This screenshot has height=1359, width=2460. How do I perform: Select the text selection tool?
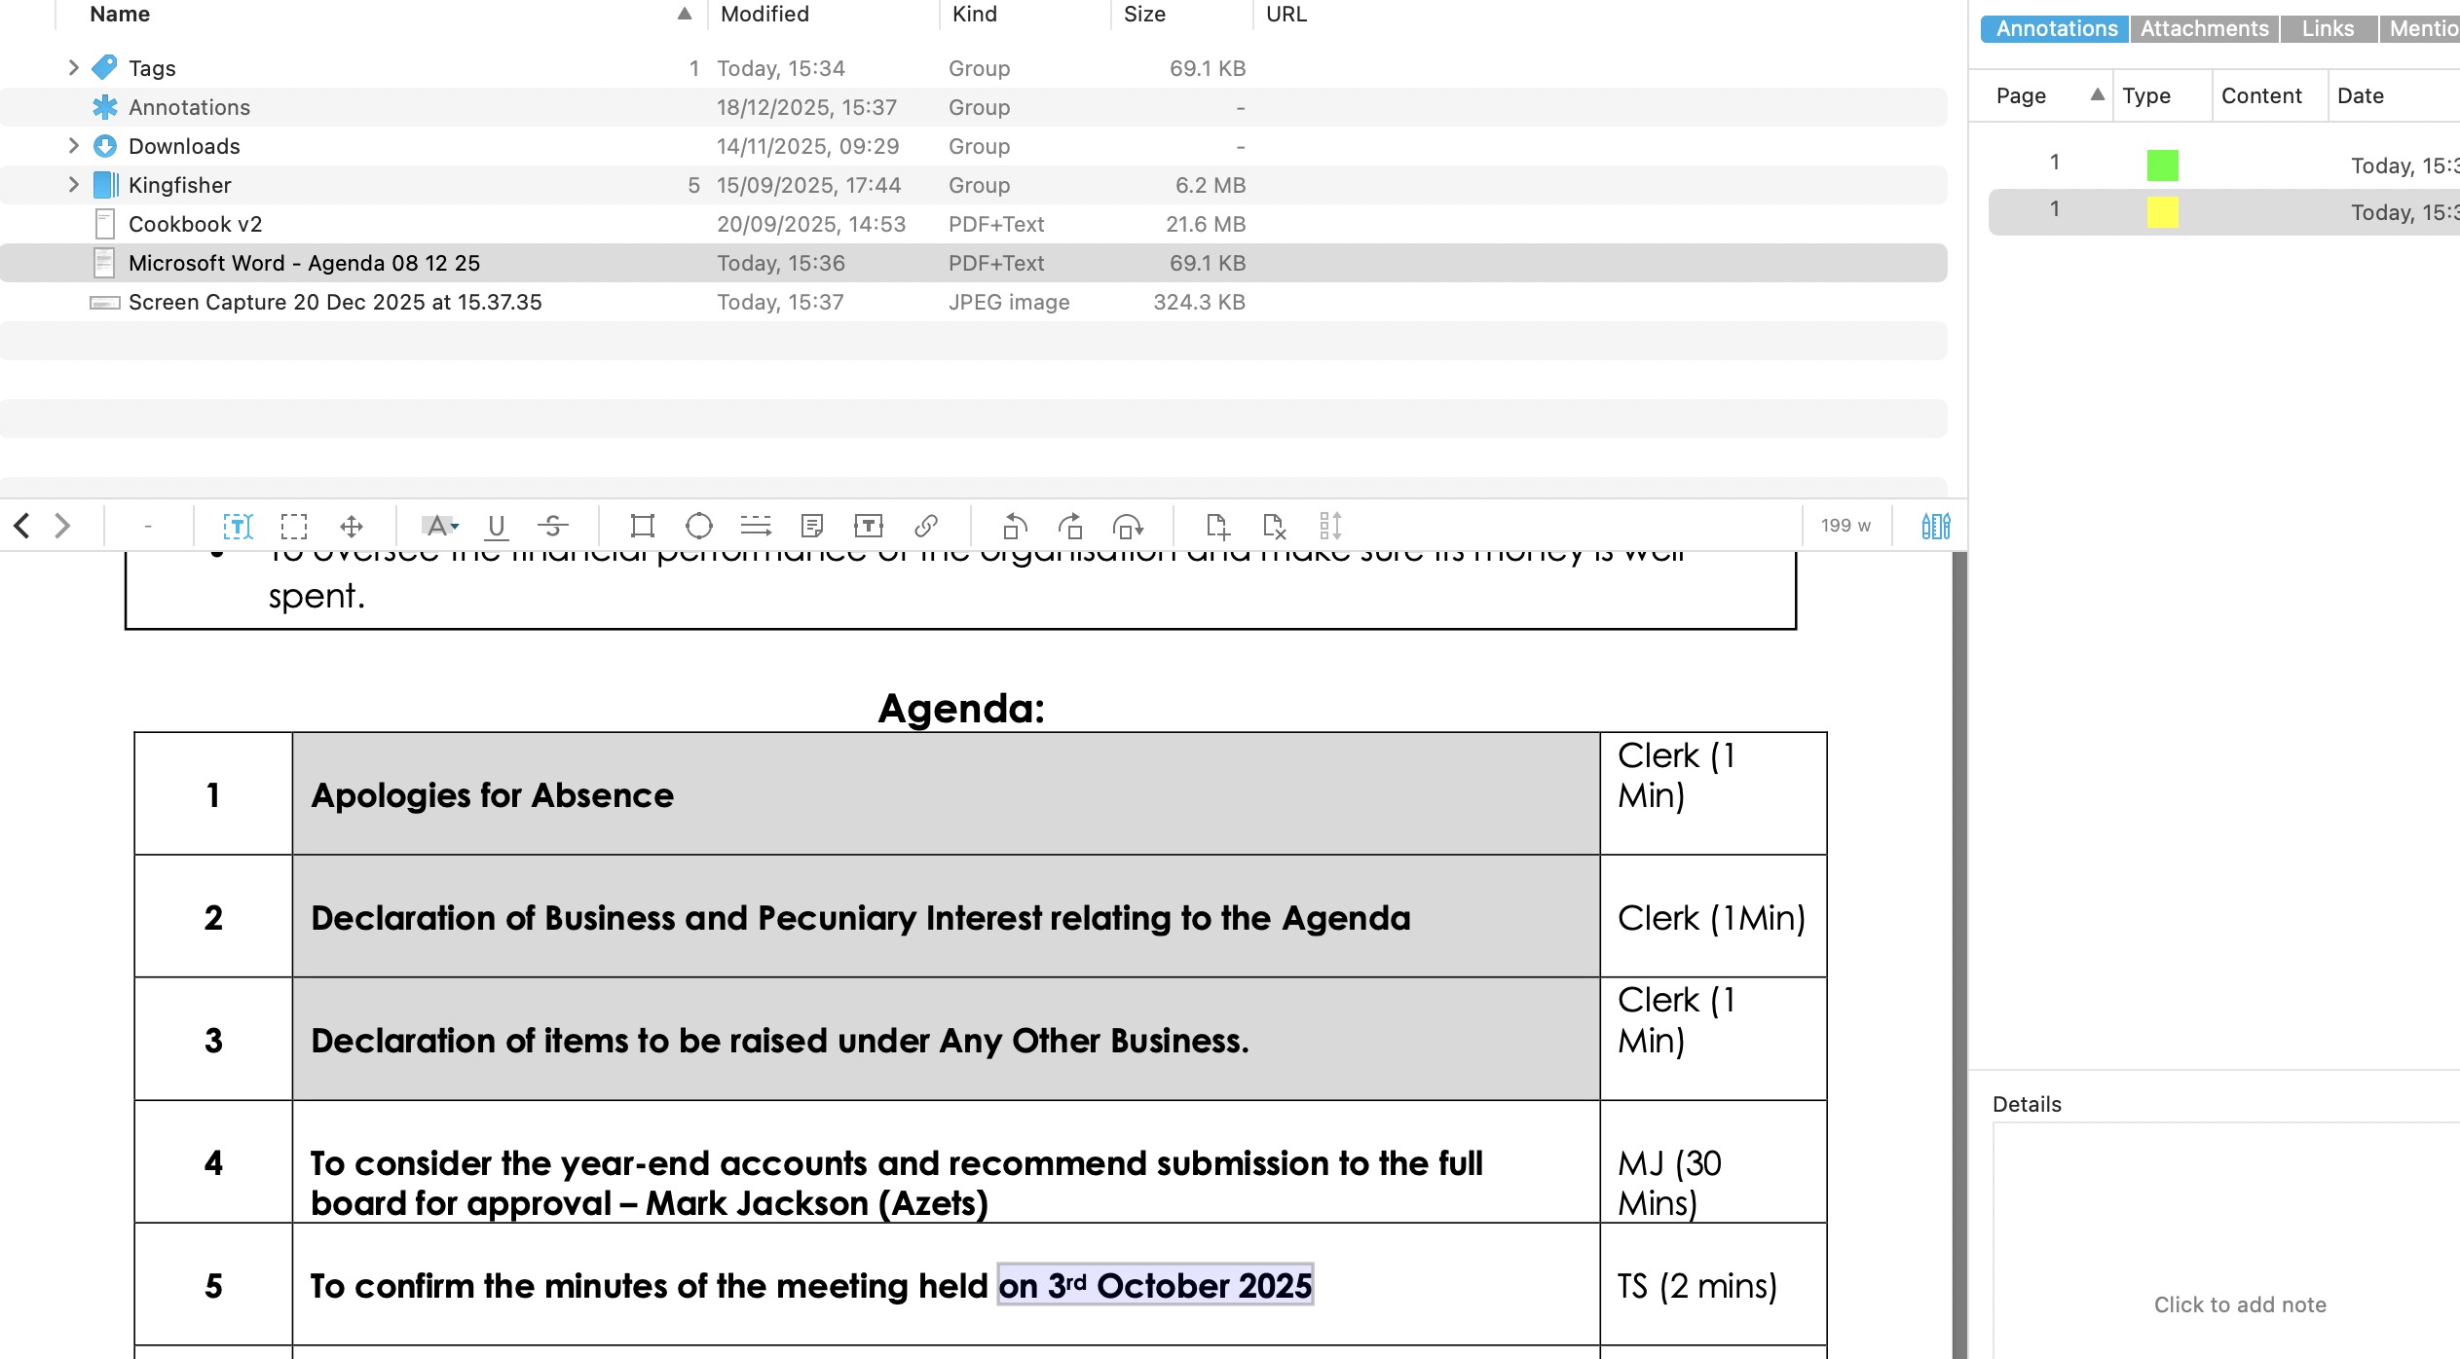click(238, 527)
